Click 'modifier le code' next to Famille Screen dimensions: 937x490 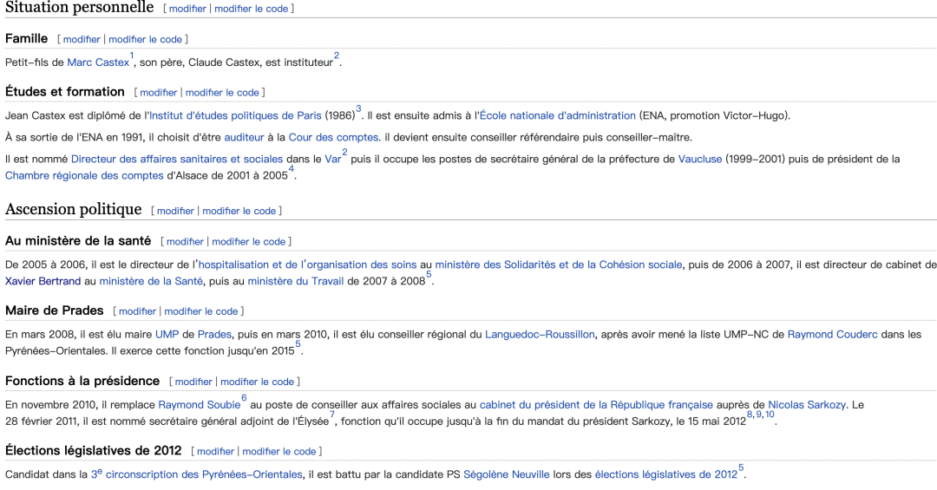pyautogui.click(x=145, y=39)
